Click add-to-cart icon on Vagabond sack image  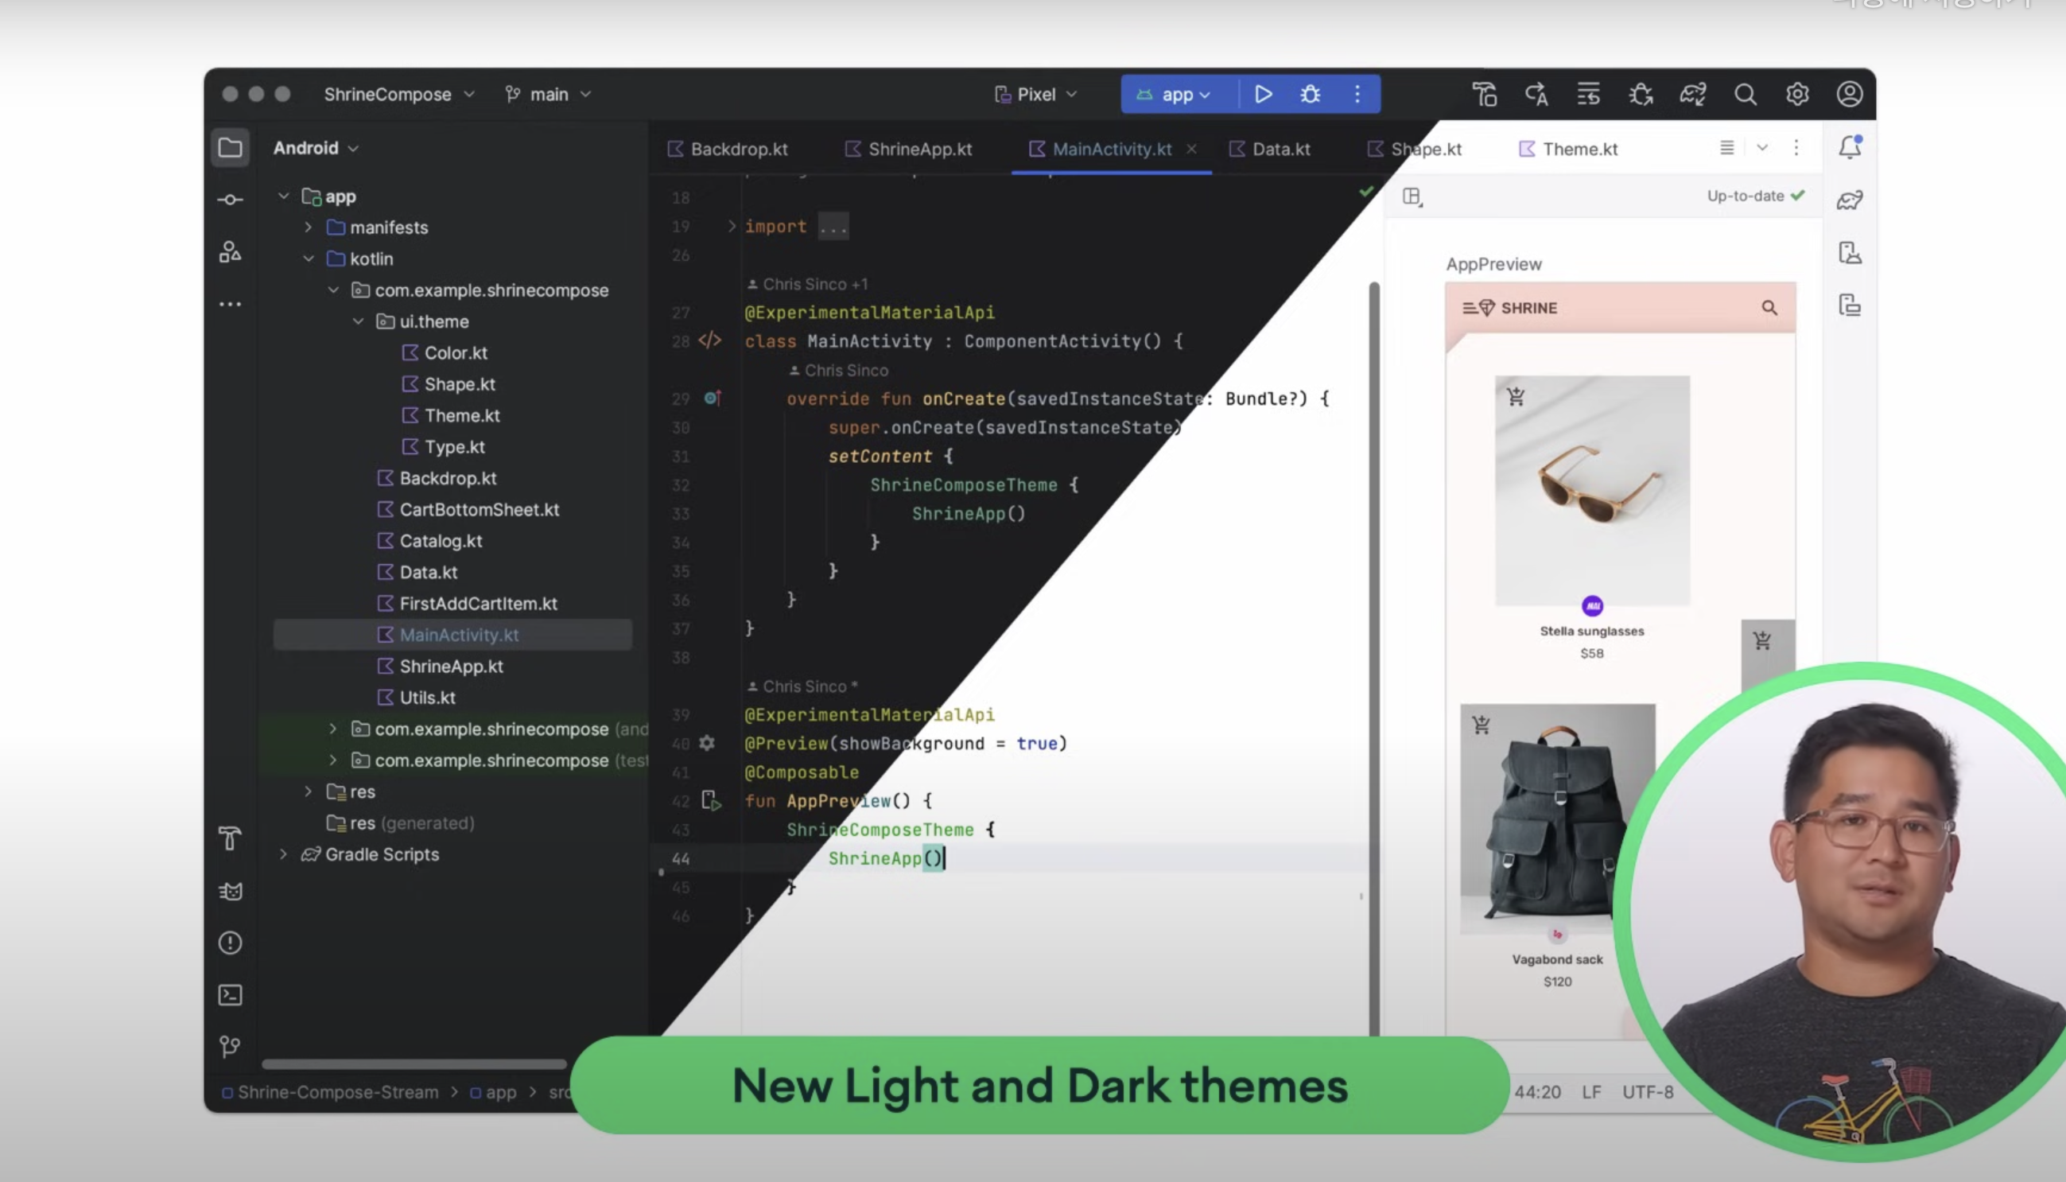1481,724
